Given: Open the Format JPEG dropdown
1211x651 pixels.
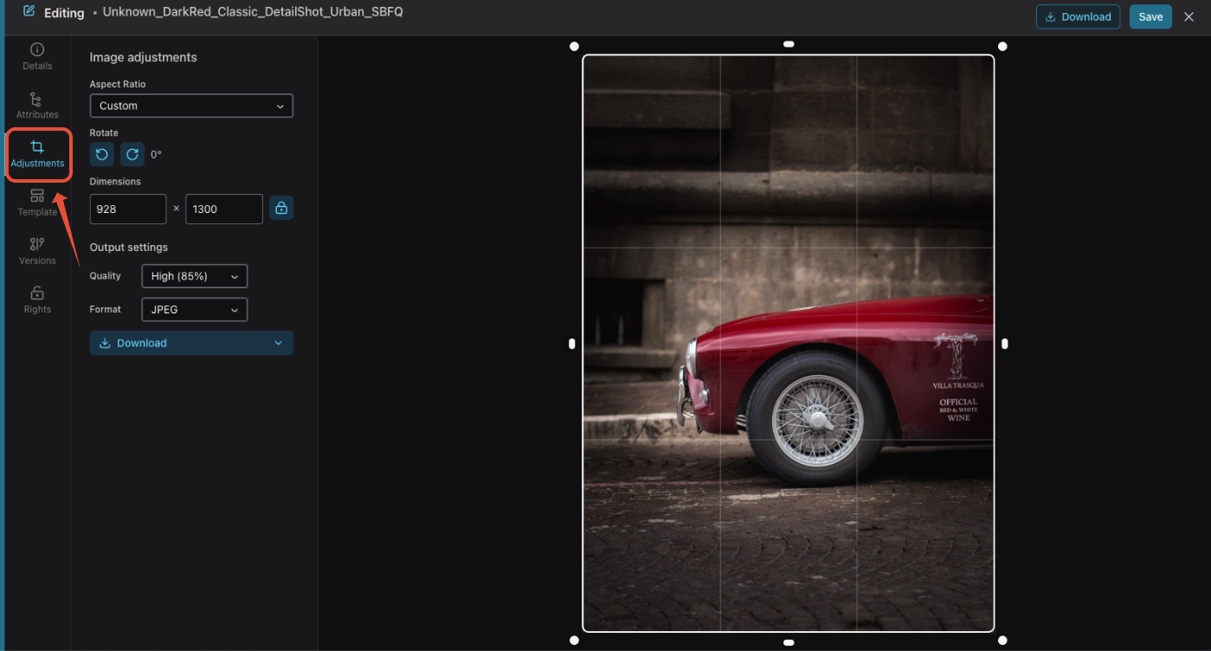Looking at the screenshot, I should click(x=194, y=309).
